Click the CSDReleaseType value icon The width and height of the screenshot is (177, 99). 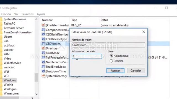coord(43,39)
